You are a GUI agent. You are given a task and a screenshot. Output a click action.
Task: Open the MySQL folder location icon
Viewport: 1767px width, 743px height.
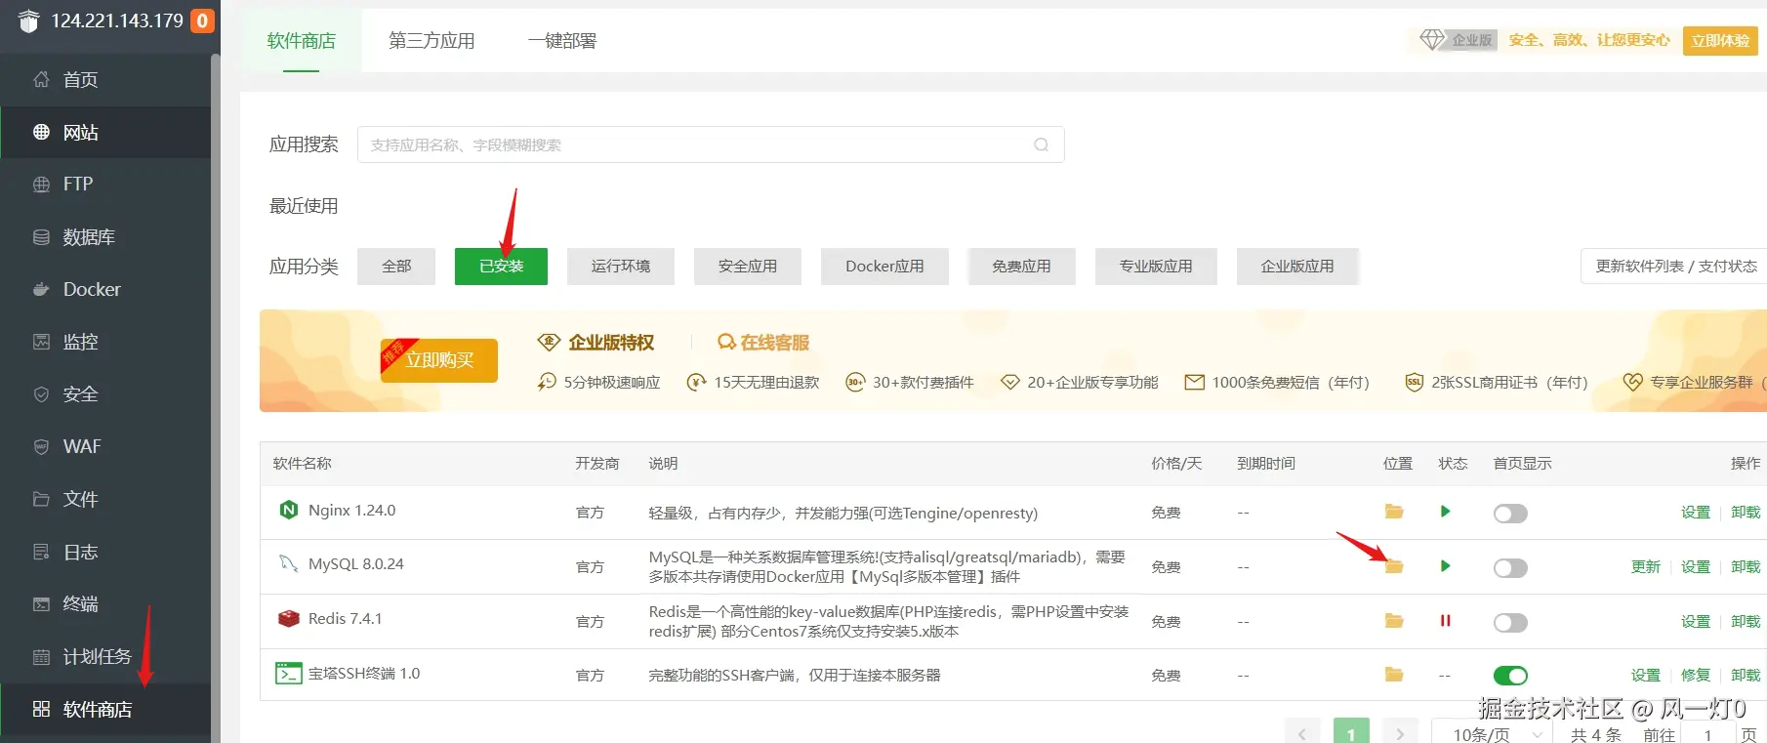click(x=1394, y=566)
